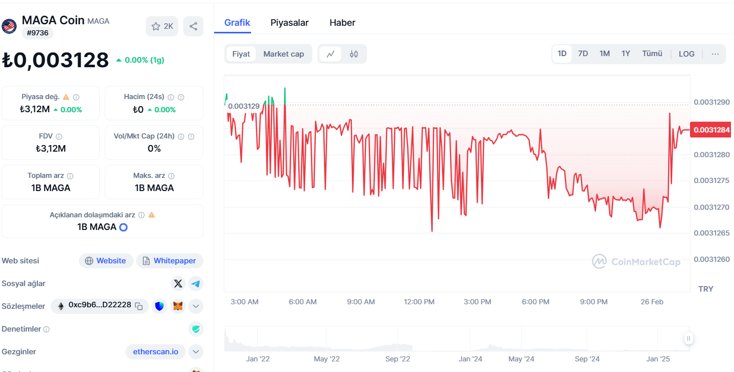Click the history mini-chart at Jan '22
734x372 pixels.
(258, 359)
